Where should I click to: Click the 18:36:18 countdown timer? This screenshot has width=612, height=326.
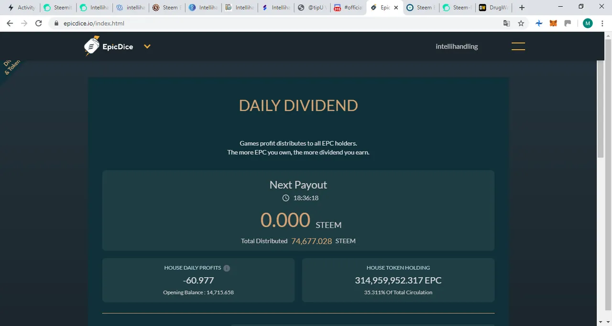tap(306, 198)
